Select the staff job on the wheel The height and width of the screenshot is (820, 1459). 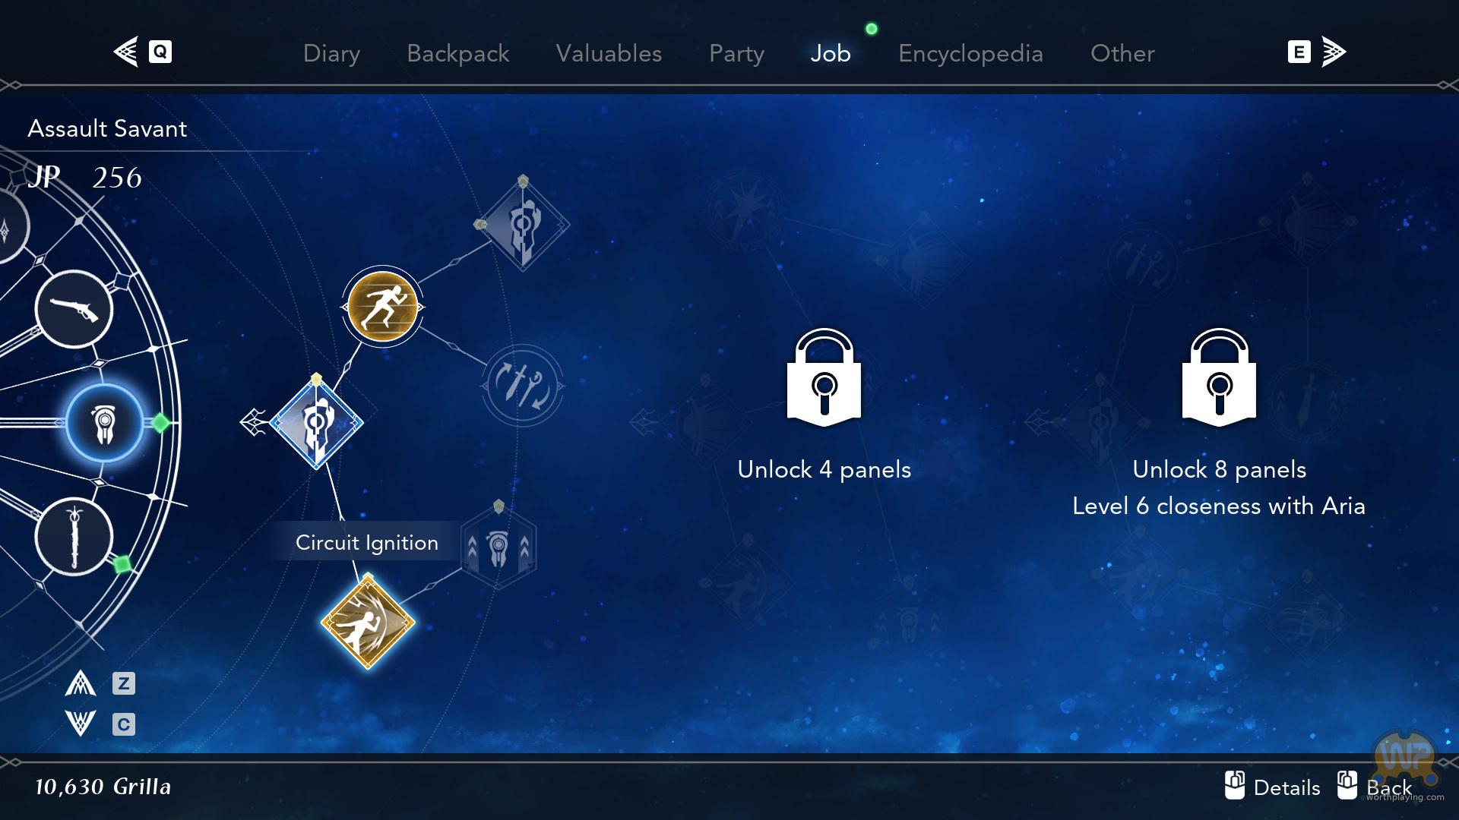pos(74,537)
